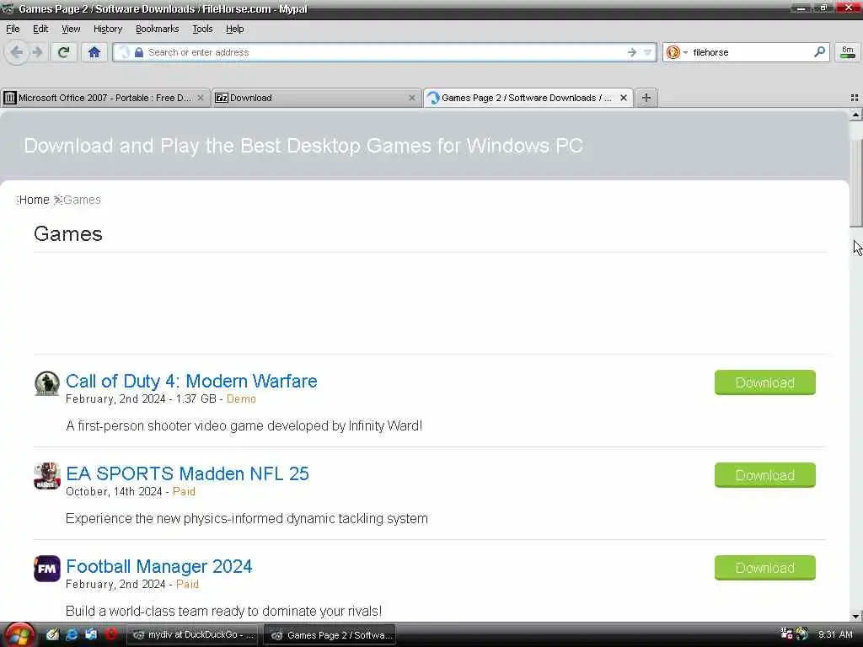Click the show desktop quick launch icon
The image size is (863, 647).
(x=91, y=635)
